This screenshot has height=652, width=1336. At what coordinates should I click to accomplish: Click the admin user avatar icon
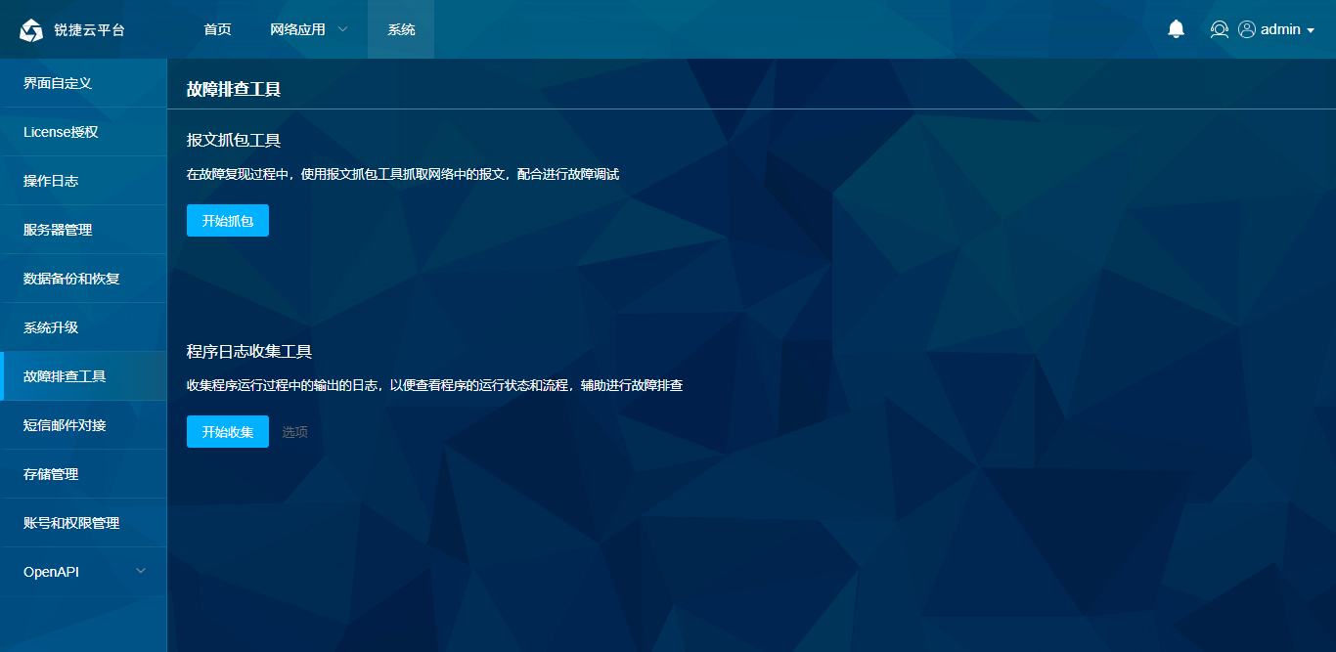coord(1247,29)
